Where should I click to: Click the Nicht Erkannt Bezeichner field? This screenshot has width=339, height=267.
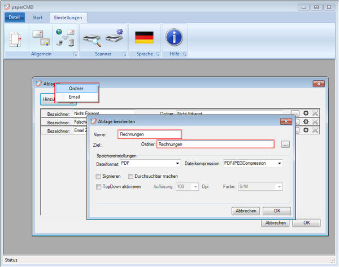click(104, 113)
